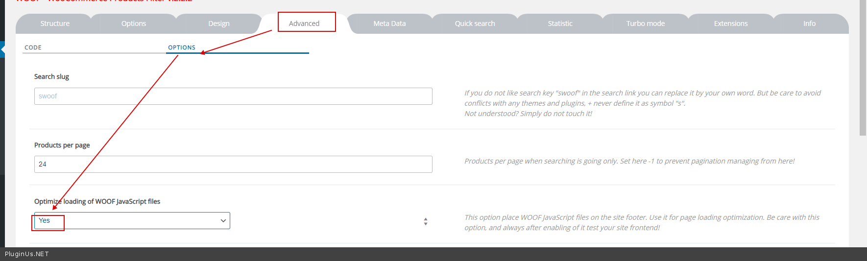View the Statistic tab
The height and width of the screenshot is (261, 867).
click(x=560, y=24)
